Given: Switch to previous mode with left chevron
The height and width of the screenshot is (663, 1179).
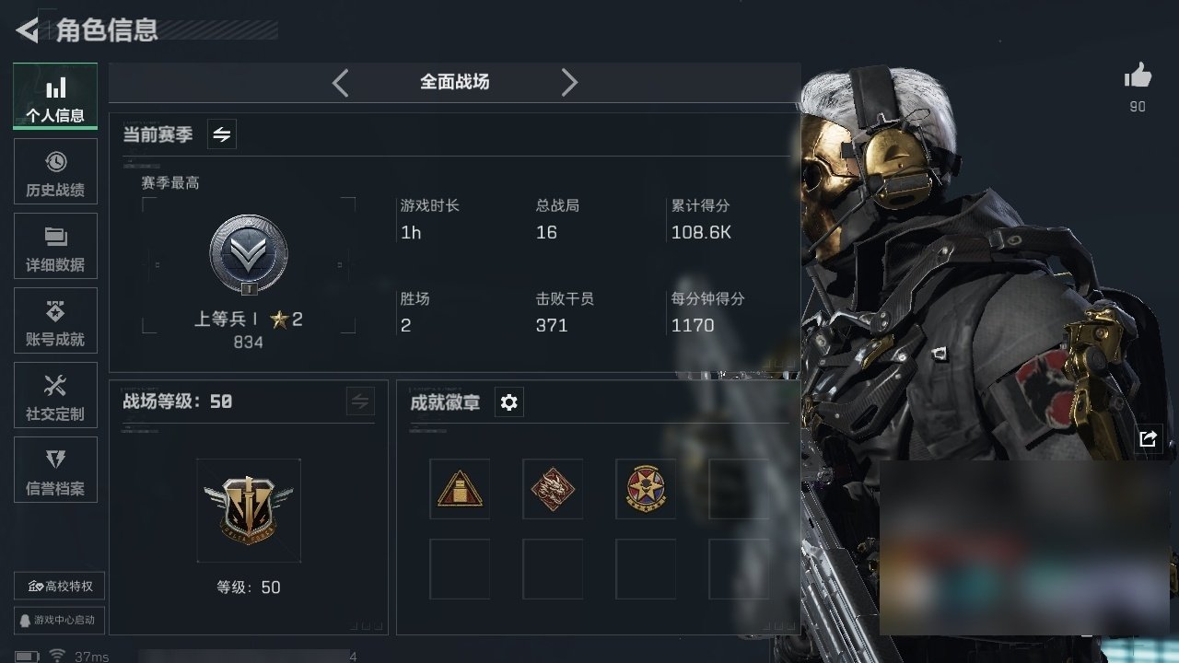Looking at the screenshot, I should coord(340,83).
